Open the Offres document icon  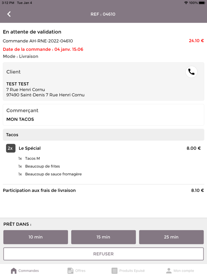[x=70, y=271]
